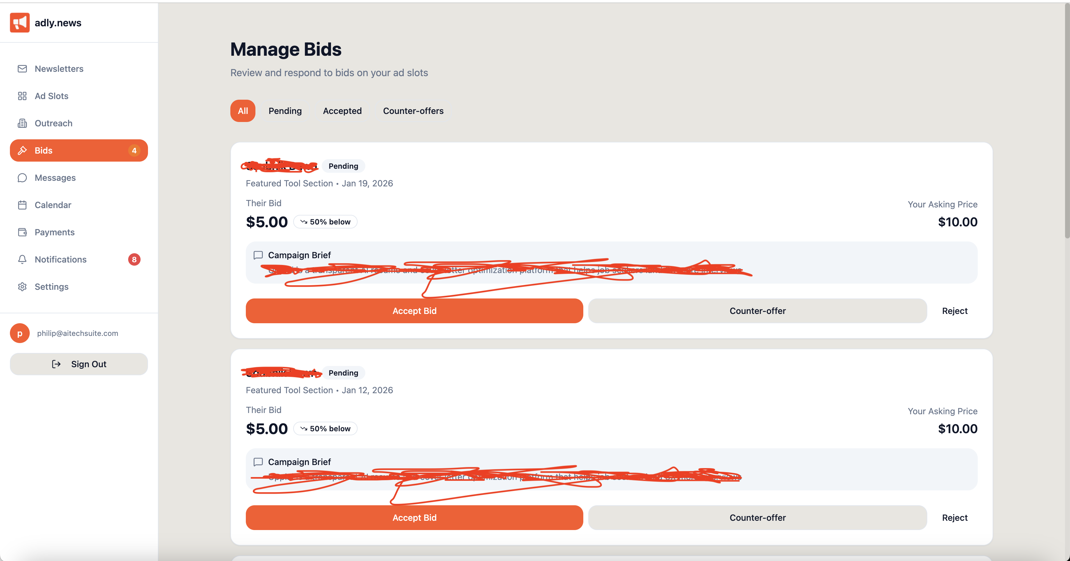Click the Notifications bell icon
Image resolution: width=1070 pixels, height=561 pixels.
pyautogui.click(x=22, y=259)
